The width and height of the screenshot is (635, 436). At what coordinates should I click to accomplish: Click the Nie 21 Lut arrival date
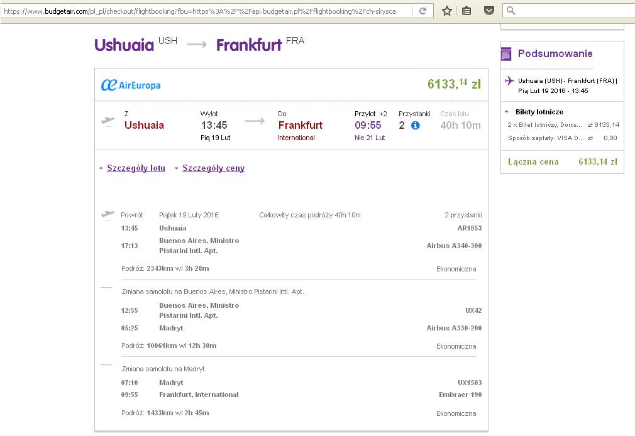click(x=370, y=138)
